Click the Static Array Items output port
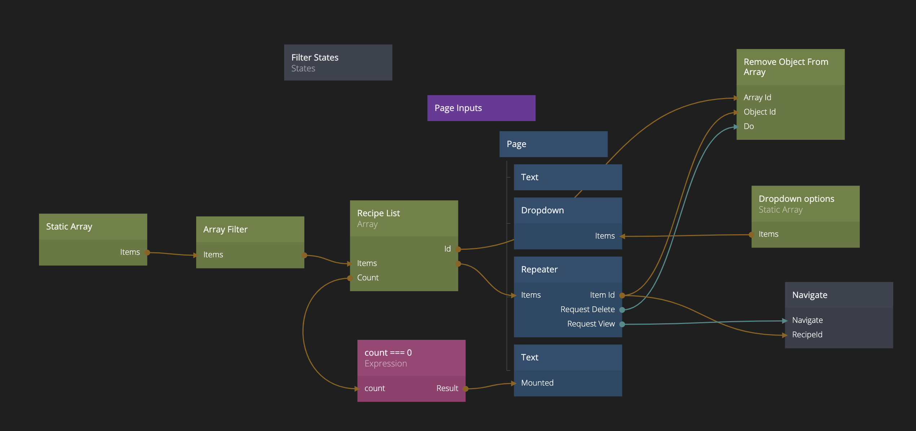Viewport: 916px width, 431px height. (x=147, y=253)
